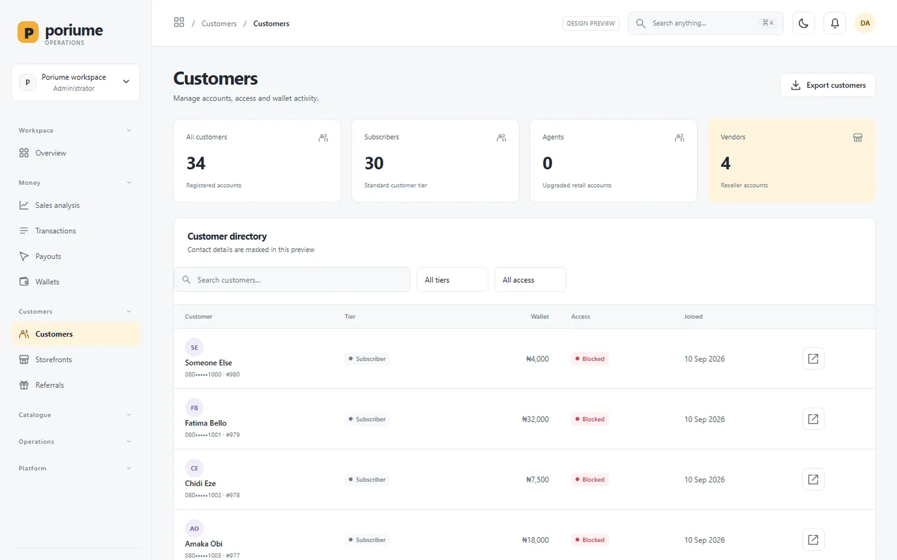Collapse the Money sidebar section
The image size is (897, 560).
click(76, 183)
